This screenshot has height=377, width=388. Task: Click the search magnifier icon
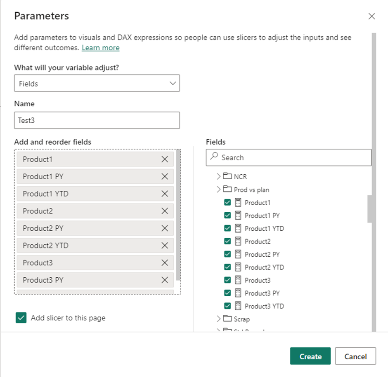214,156
